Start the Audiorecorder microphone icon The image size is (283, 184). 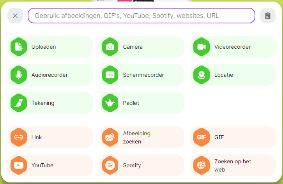(x=19, y=75)
